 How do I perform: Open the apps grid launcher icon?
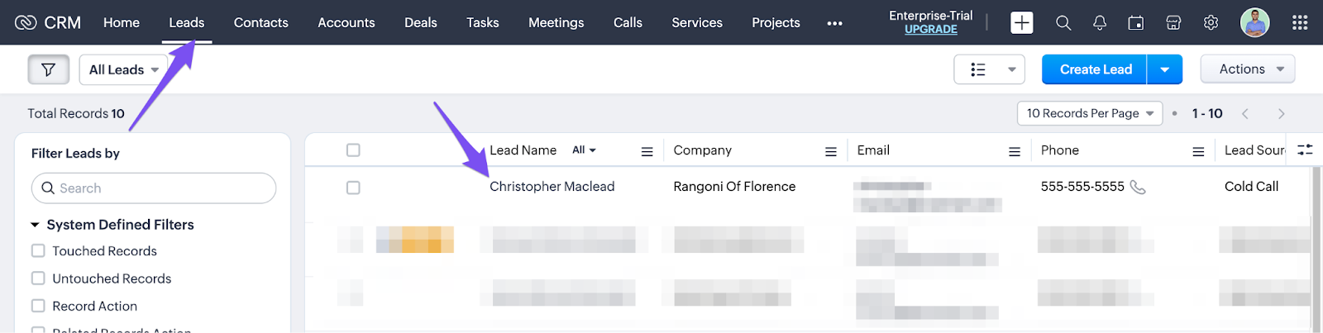click(x=1300, y=23)
